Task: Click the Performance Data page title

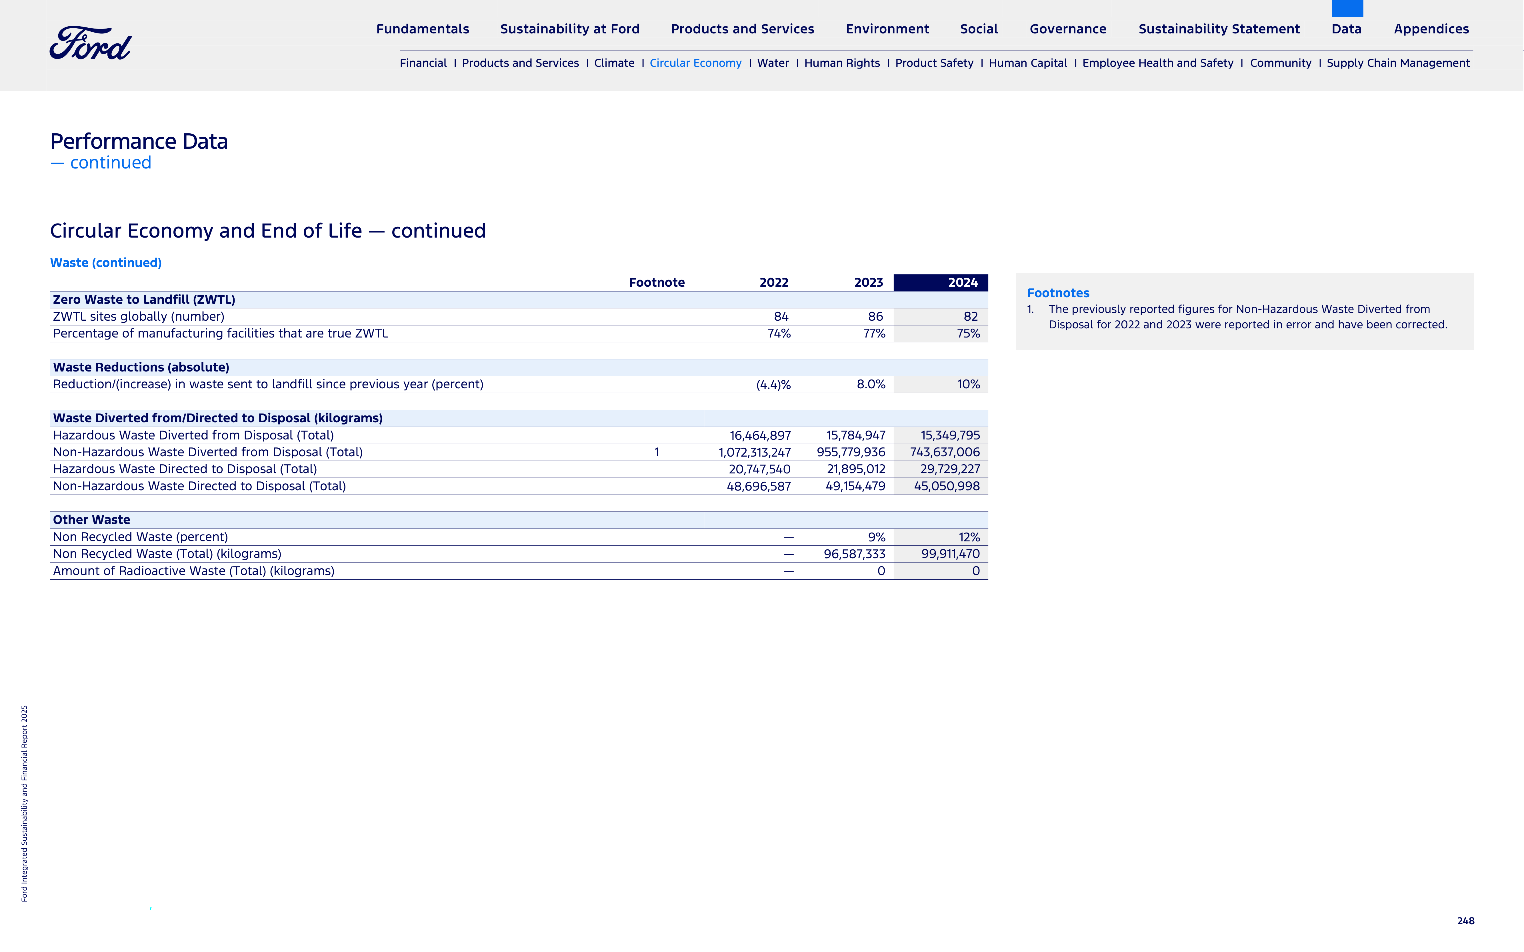Action: 139,141
